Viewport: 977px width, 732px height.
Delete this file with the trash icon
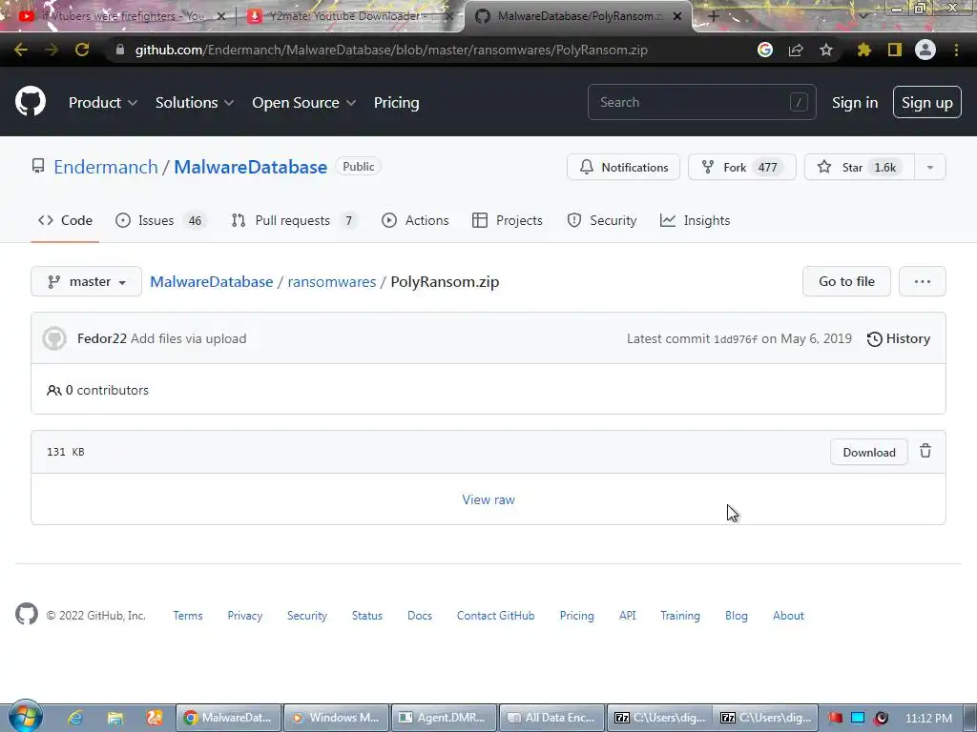coord(925,451)
